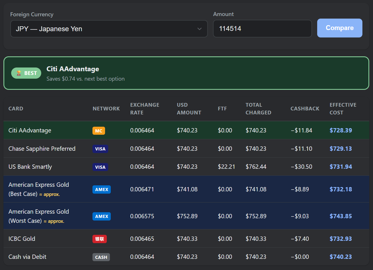Screen dimensions: 373x270
Task: Click the green BEST trophy badge
Action: click(x=26, y=73)
